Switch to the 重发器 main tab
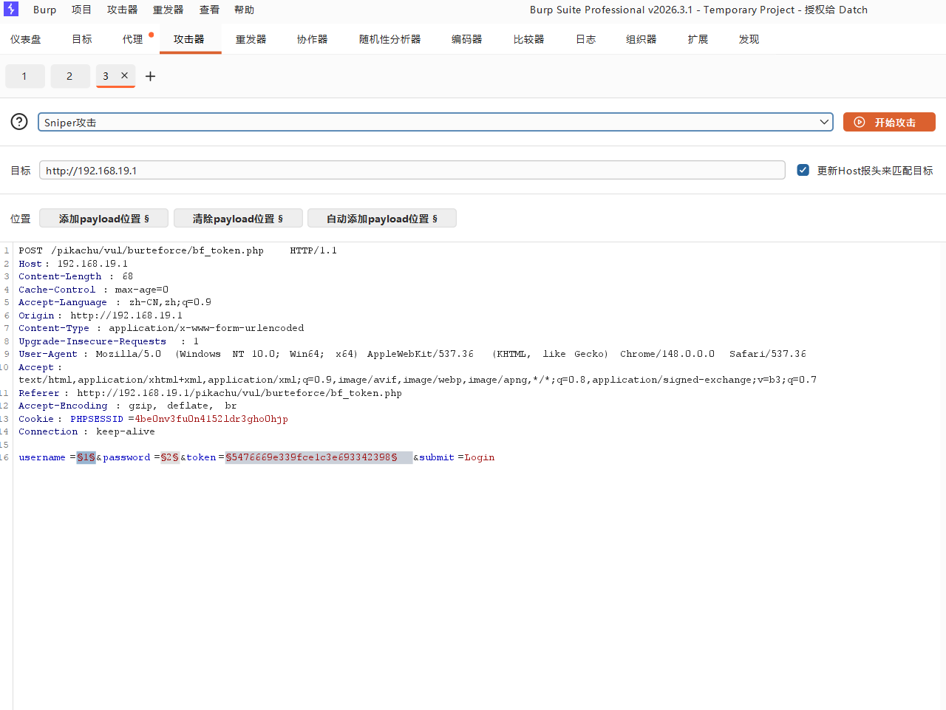This screenshot has width=946, height=710. [251, 39]
